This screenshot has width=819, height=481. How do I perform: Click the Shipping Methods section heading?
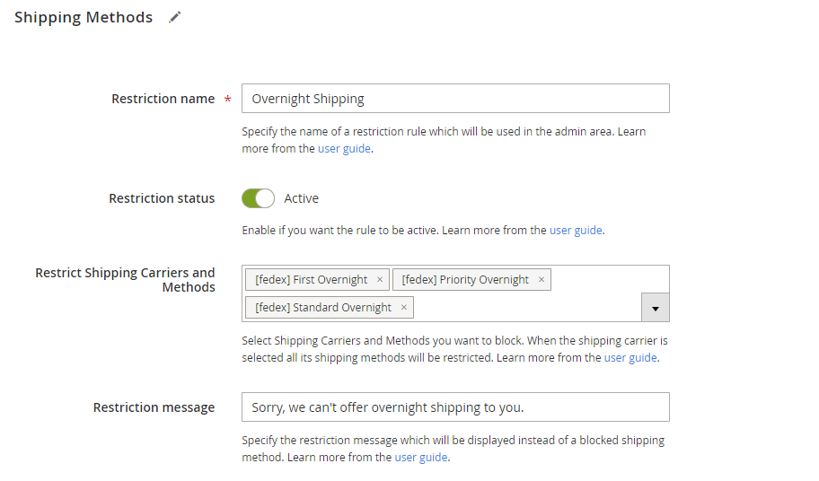coord(84,17)
